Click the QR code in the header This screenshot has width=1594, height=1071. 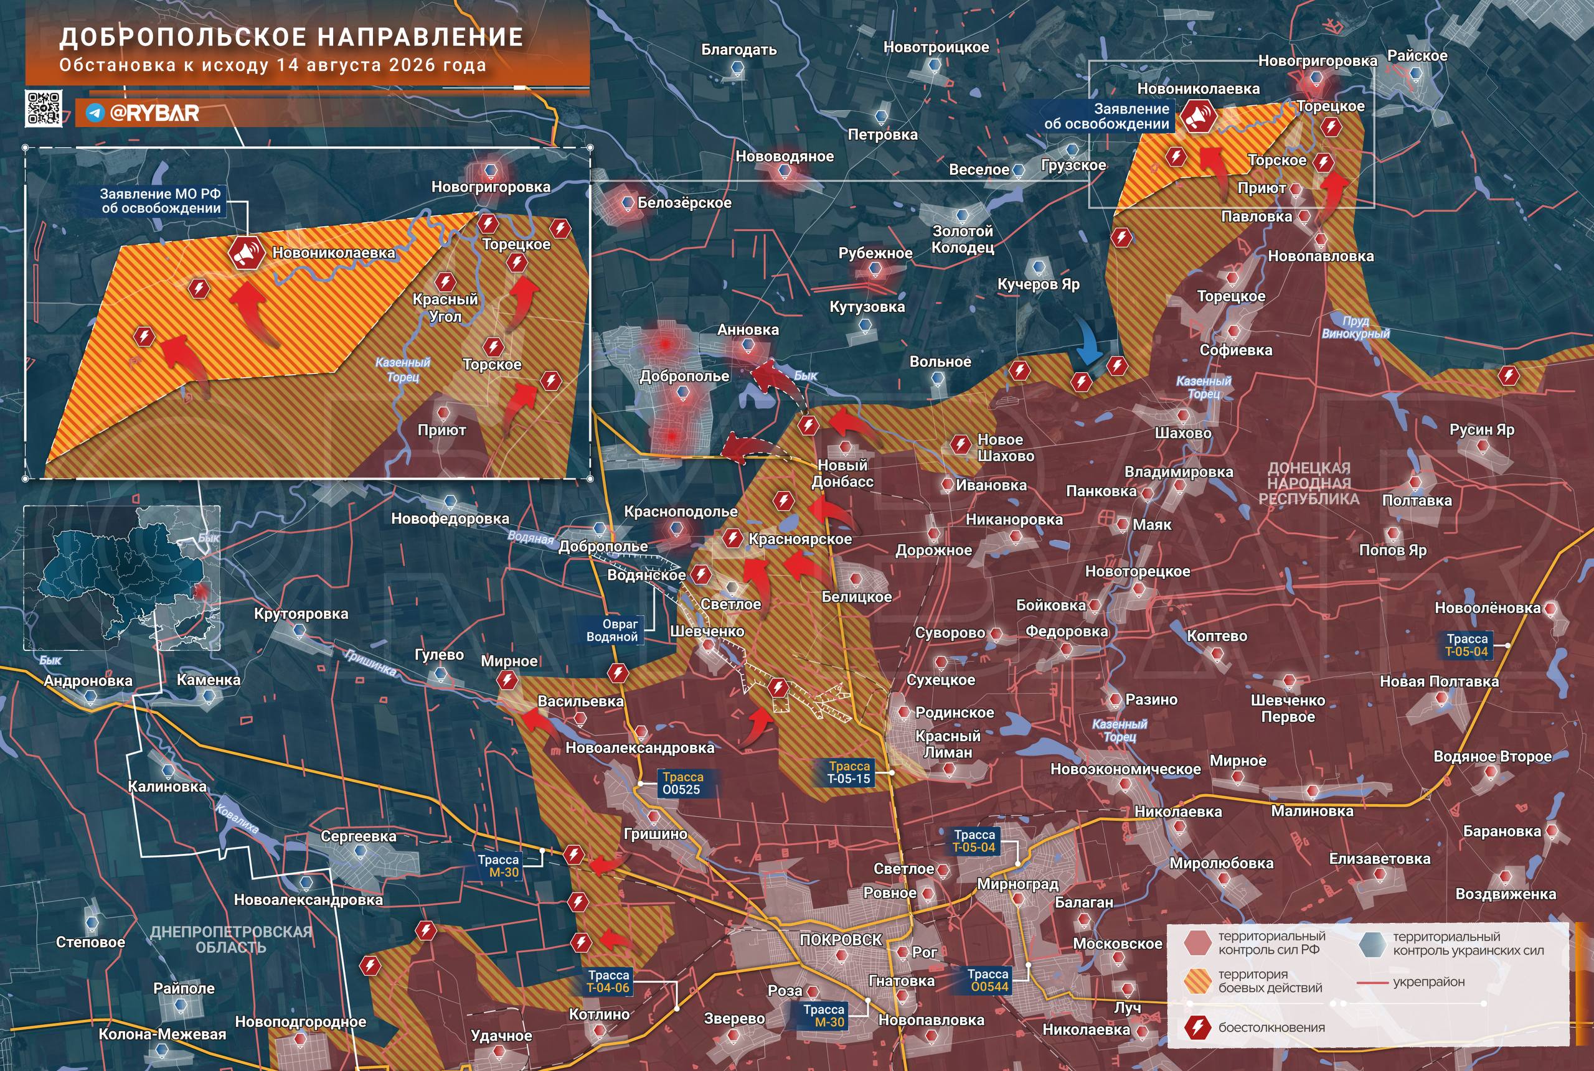pos(44,109)
